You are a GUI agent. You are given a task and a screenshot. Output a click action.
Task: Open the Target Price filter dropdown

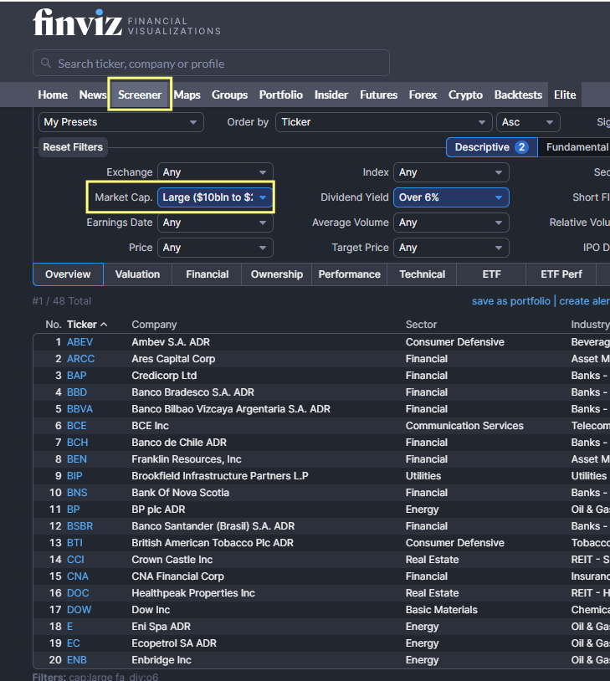point(451,248)
